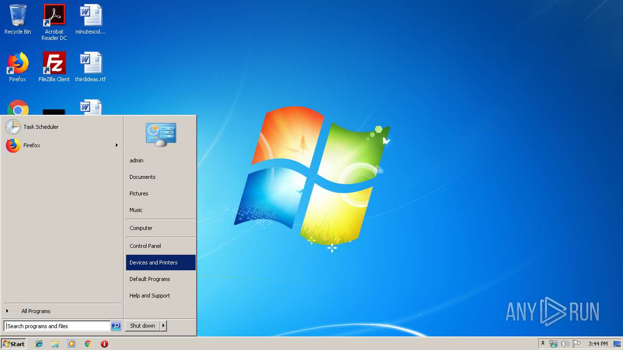Open Google Chrome from the taskbar
This screenshot has width=623, height=350.
[88, 344]
